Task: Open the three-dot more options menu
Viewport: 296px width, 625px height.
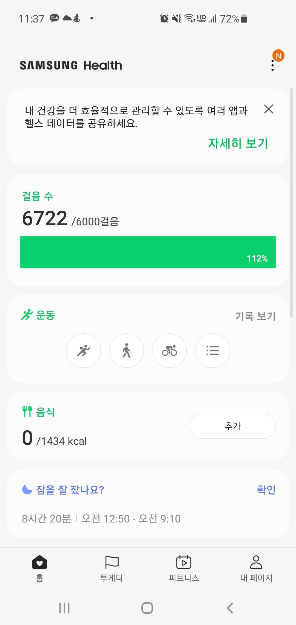Action: (272, 66)
